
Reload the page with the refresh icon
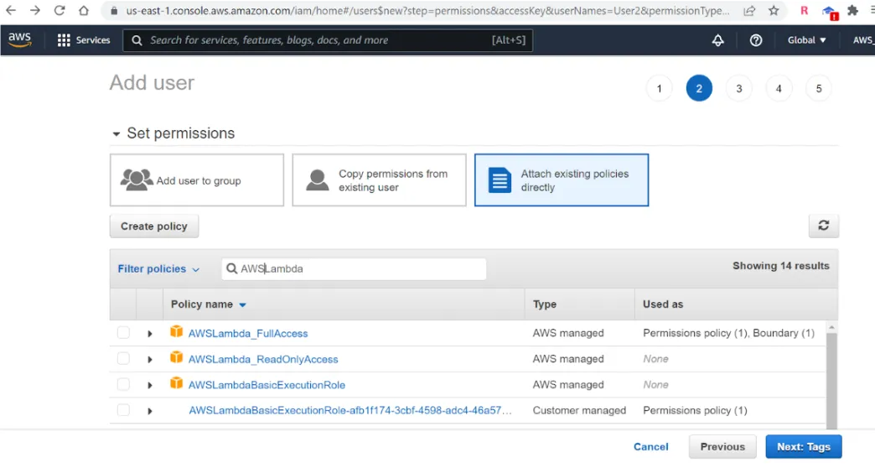point(60,10)
